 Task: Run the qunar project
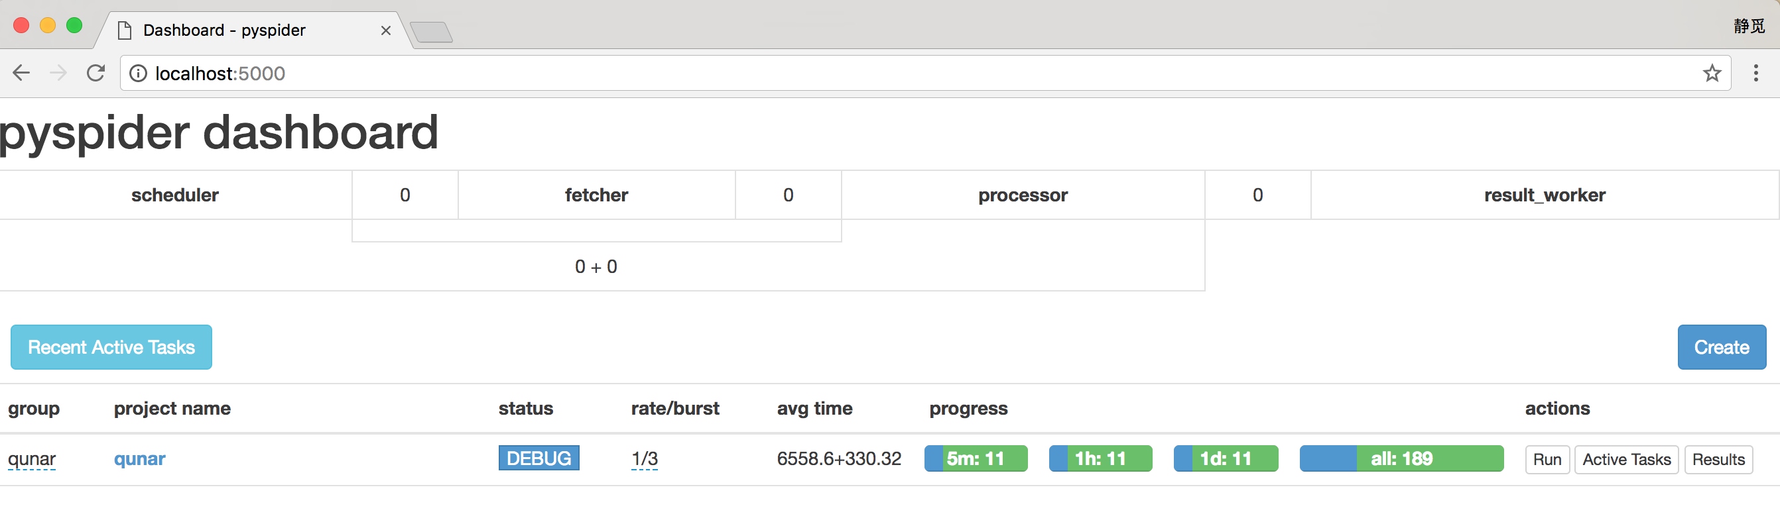coord(1547,460)
